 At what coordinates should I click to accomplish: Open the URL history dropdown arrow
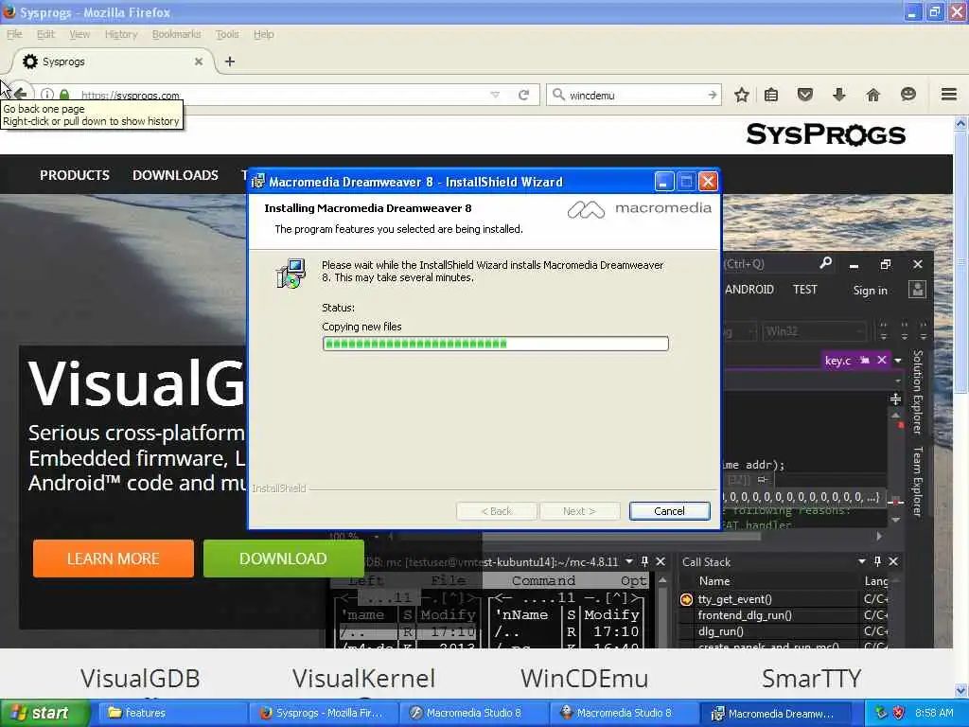495,95
